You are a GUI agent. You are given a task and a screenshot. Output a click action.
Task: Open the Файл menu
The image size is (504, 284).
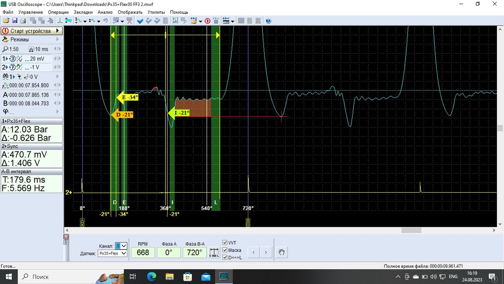click(x=8, y=12)
